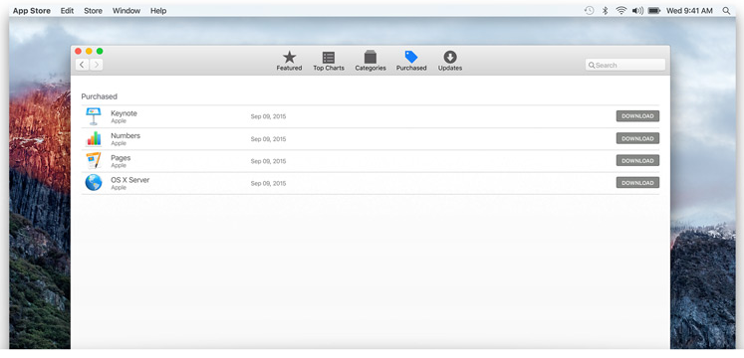Go forward with the right chevron

pos(97,65)
